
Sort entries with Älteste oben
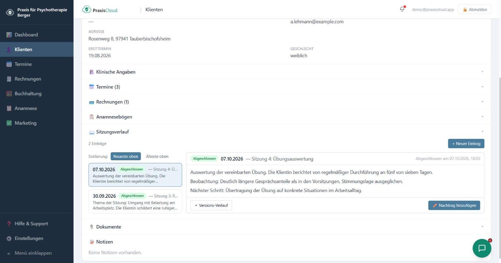pos(157,156)
